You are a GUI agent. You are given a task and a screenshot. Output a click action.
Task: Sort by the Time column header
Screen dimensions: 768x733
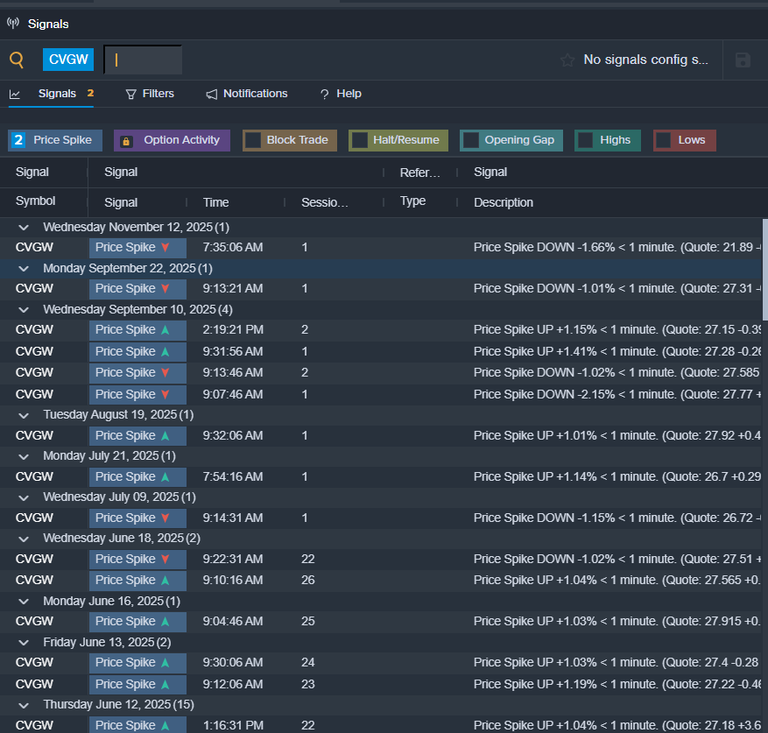click(x=215, y=202)
